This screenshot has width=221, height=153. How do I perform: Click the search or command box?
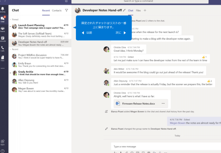[x=140, y=1]
